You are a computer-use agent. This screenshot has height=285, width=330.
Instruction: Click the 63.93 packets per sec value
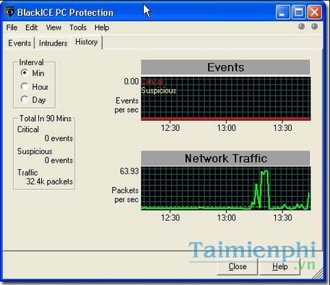coord(129,171)
